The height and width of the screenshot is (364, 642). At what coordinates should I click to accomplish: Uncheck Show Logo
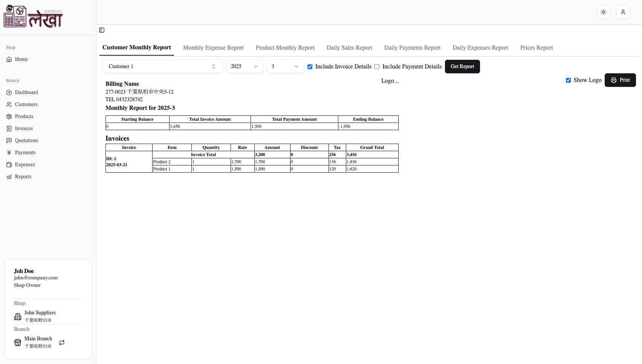tap(568, 80)
